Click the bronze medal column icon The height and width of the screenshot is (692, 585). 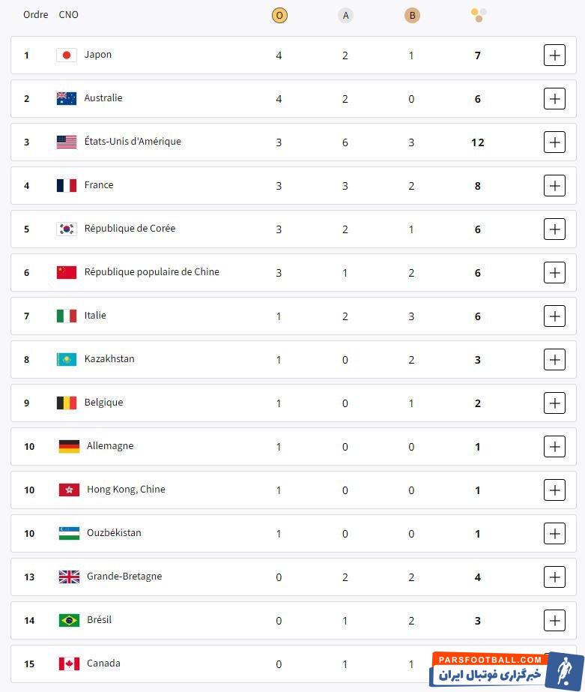(411, 15)
